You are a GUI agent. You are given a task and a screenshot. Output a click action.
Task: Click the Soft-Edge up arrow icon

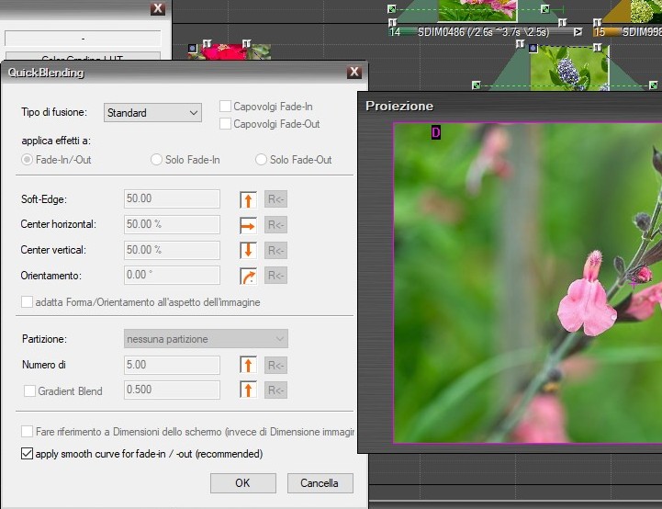(248, 199)
